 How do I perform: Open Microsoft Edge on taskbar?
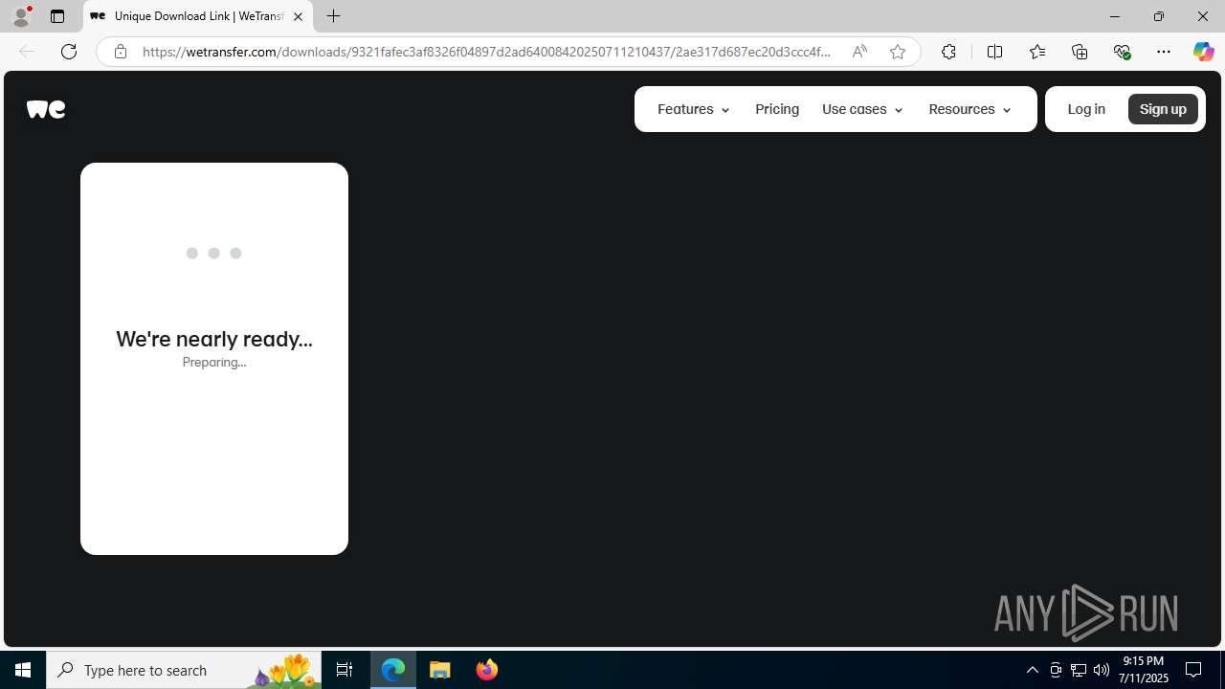pyautogui.click(x=393, y=670)
